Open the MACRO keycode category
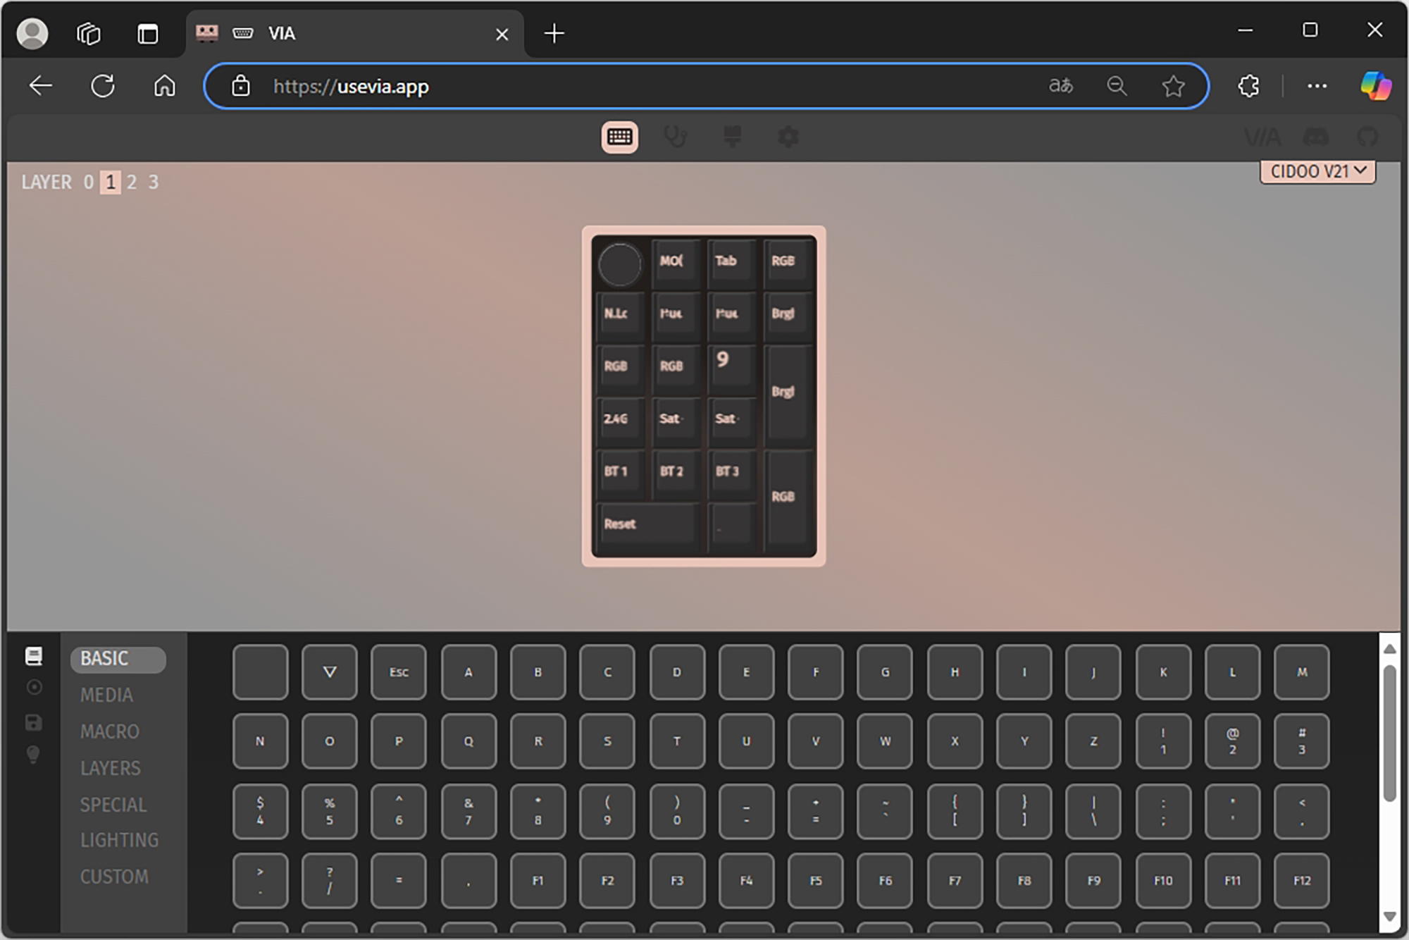 point(110,731)
